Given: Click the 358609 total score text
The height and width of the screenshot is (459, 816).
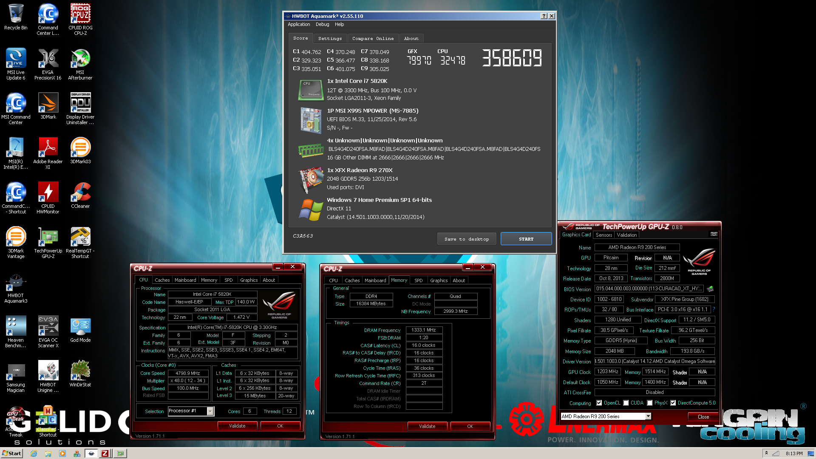Looking at the screenshot, I should point(512,58).
